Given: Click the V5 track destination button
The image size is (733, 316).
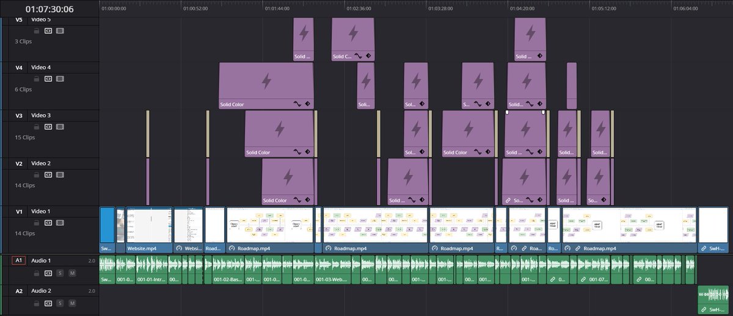Looking at the screenshot, I should click(x=18, y=20).
